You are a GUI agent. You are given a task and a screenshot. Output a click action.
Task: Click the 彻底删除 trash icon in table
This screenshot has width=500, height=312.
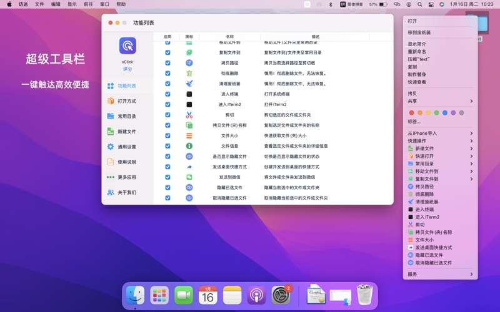189,73
